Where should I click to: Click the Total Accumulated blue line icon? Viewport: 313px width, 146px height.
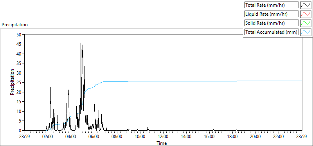[306, 32]
